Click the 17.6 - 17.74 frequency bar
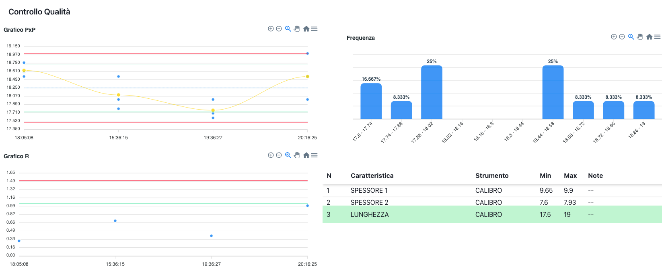Image resolution: width=662 pixels, height=269 pixels. coord(371,101)
